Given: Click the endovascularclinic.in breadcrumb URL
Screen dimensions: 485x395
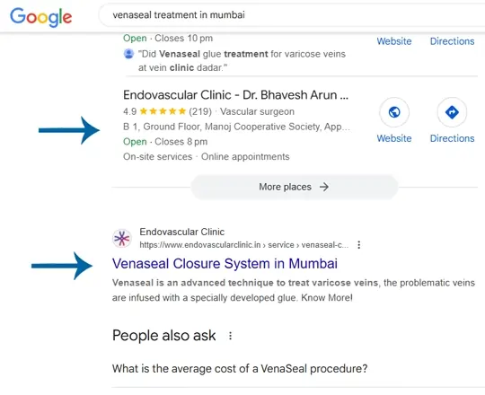Looking at the screenshot, I should click(x=243, y=245).
